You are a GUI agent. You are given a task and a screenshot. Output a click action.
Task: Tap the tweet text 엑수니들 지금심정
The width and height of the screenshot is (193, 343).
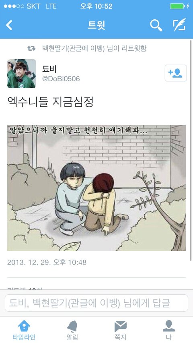[51, 102]
